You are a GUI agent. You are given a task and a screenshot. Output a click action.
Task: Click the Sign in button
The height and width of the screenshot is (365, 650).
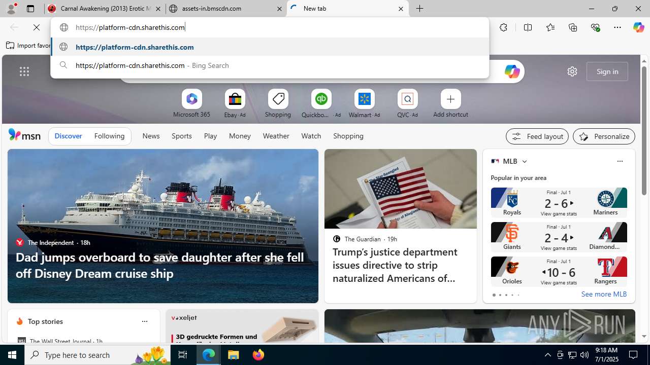(607, 71)
